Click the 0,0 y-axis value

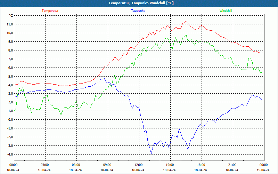coord(10,120)
